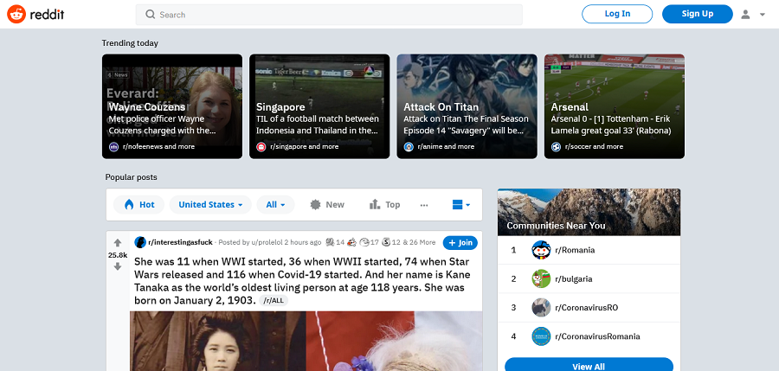Open the Kane Tanaka post image
Image resolution: width=779 pixels, height=371 pixels.
coord(306,342)
